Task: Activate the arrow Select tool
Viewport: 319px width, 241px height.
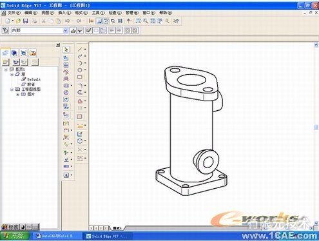Action: (x=66, y=50)
